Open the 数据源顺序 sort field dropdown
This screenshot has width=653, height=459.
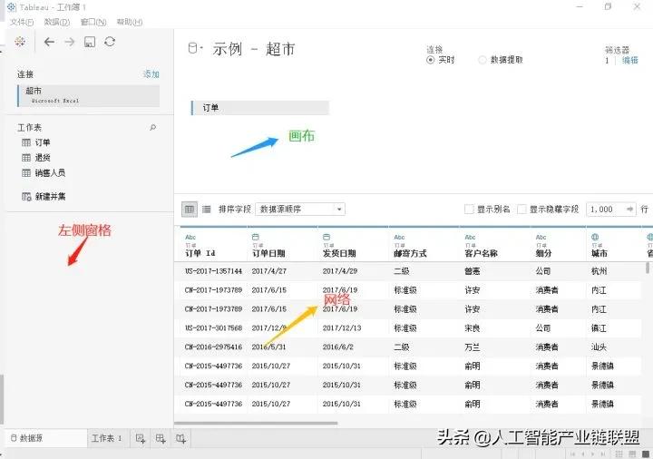[x=300, y=210]
